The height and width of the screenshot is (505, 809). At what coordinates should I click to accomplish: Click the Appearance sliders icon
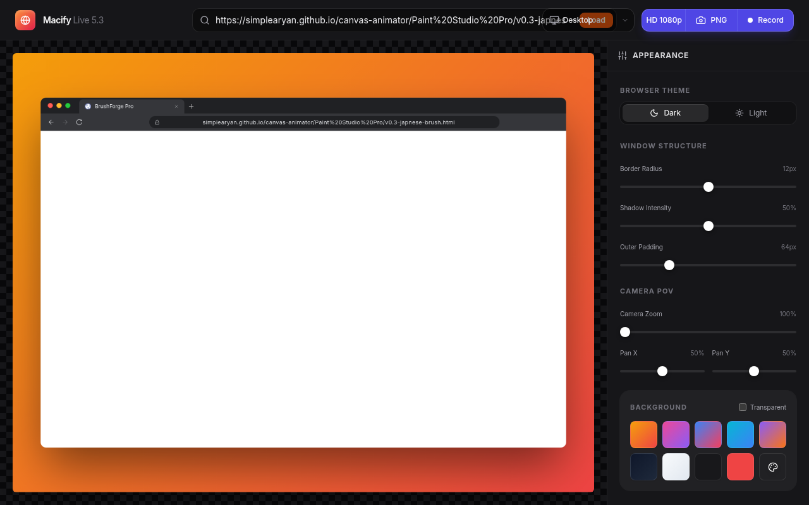[x=623, y=56]
